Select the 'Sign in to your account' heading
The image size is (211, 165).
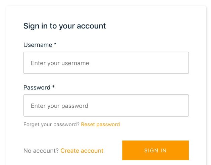(x=64, y=26)
